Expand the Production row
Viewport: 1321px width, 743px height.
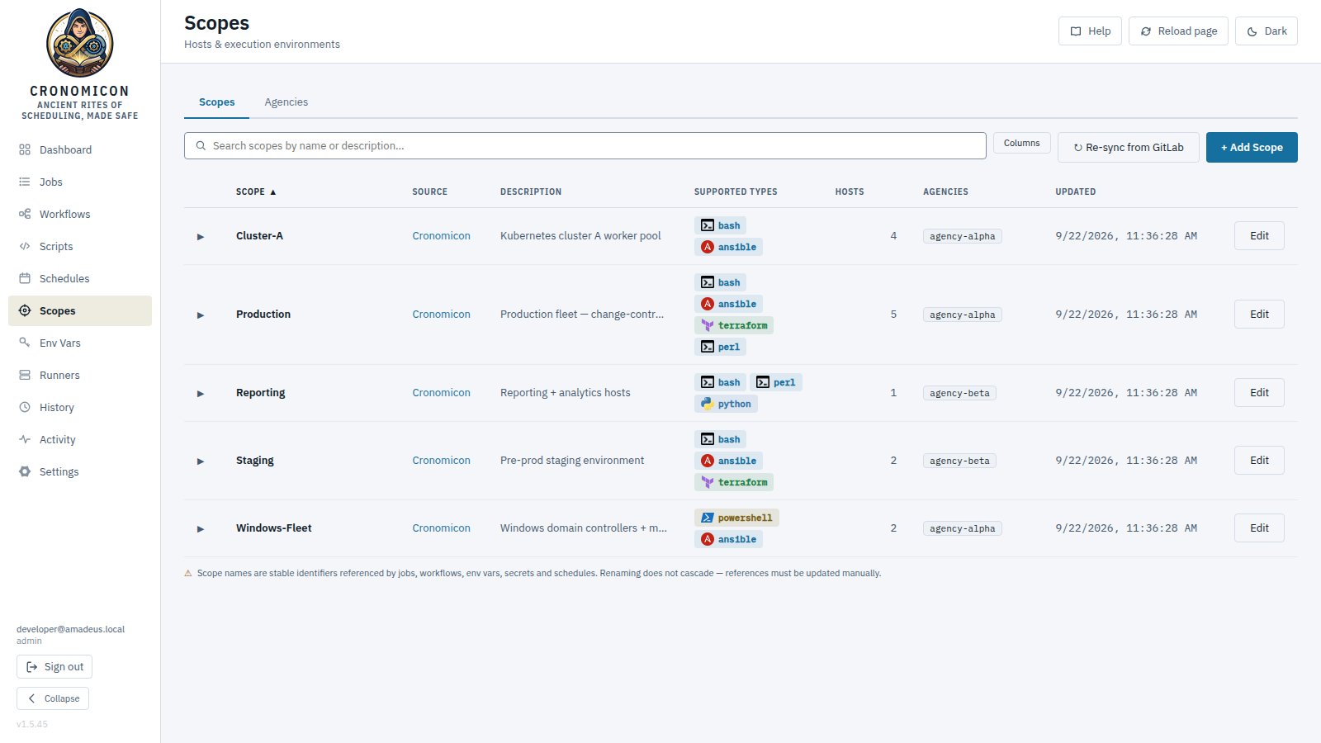[200, 315]
